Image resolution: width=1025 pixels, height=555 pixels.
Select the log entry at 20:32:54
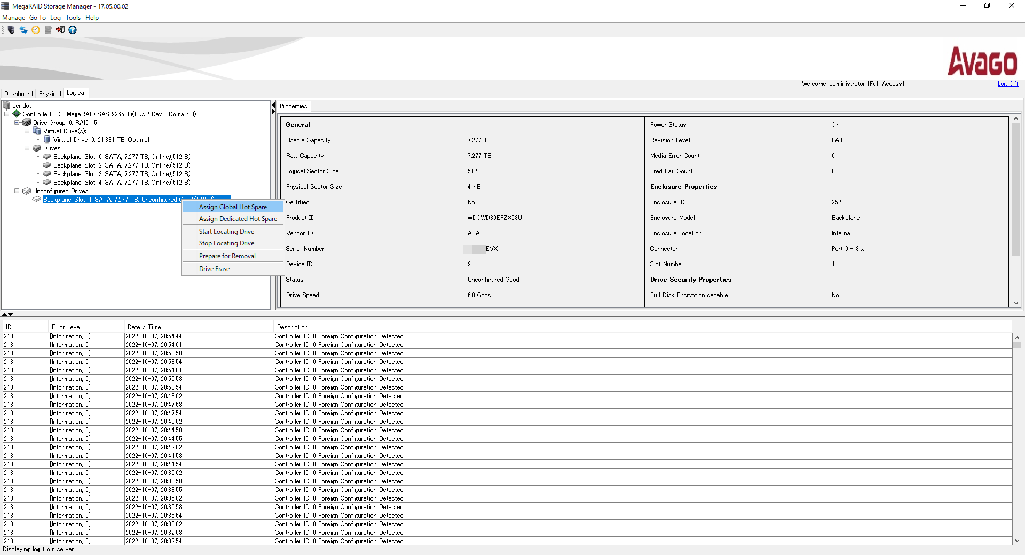click(507, 541)
